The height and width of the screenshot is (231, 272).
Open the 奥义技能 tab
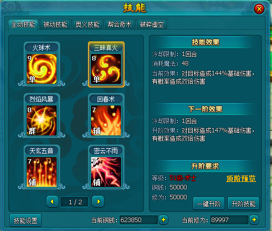(x=87, y=24)
